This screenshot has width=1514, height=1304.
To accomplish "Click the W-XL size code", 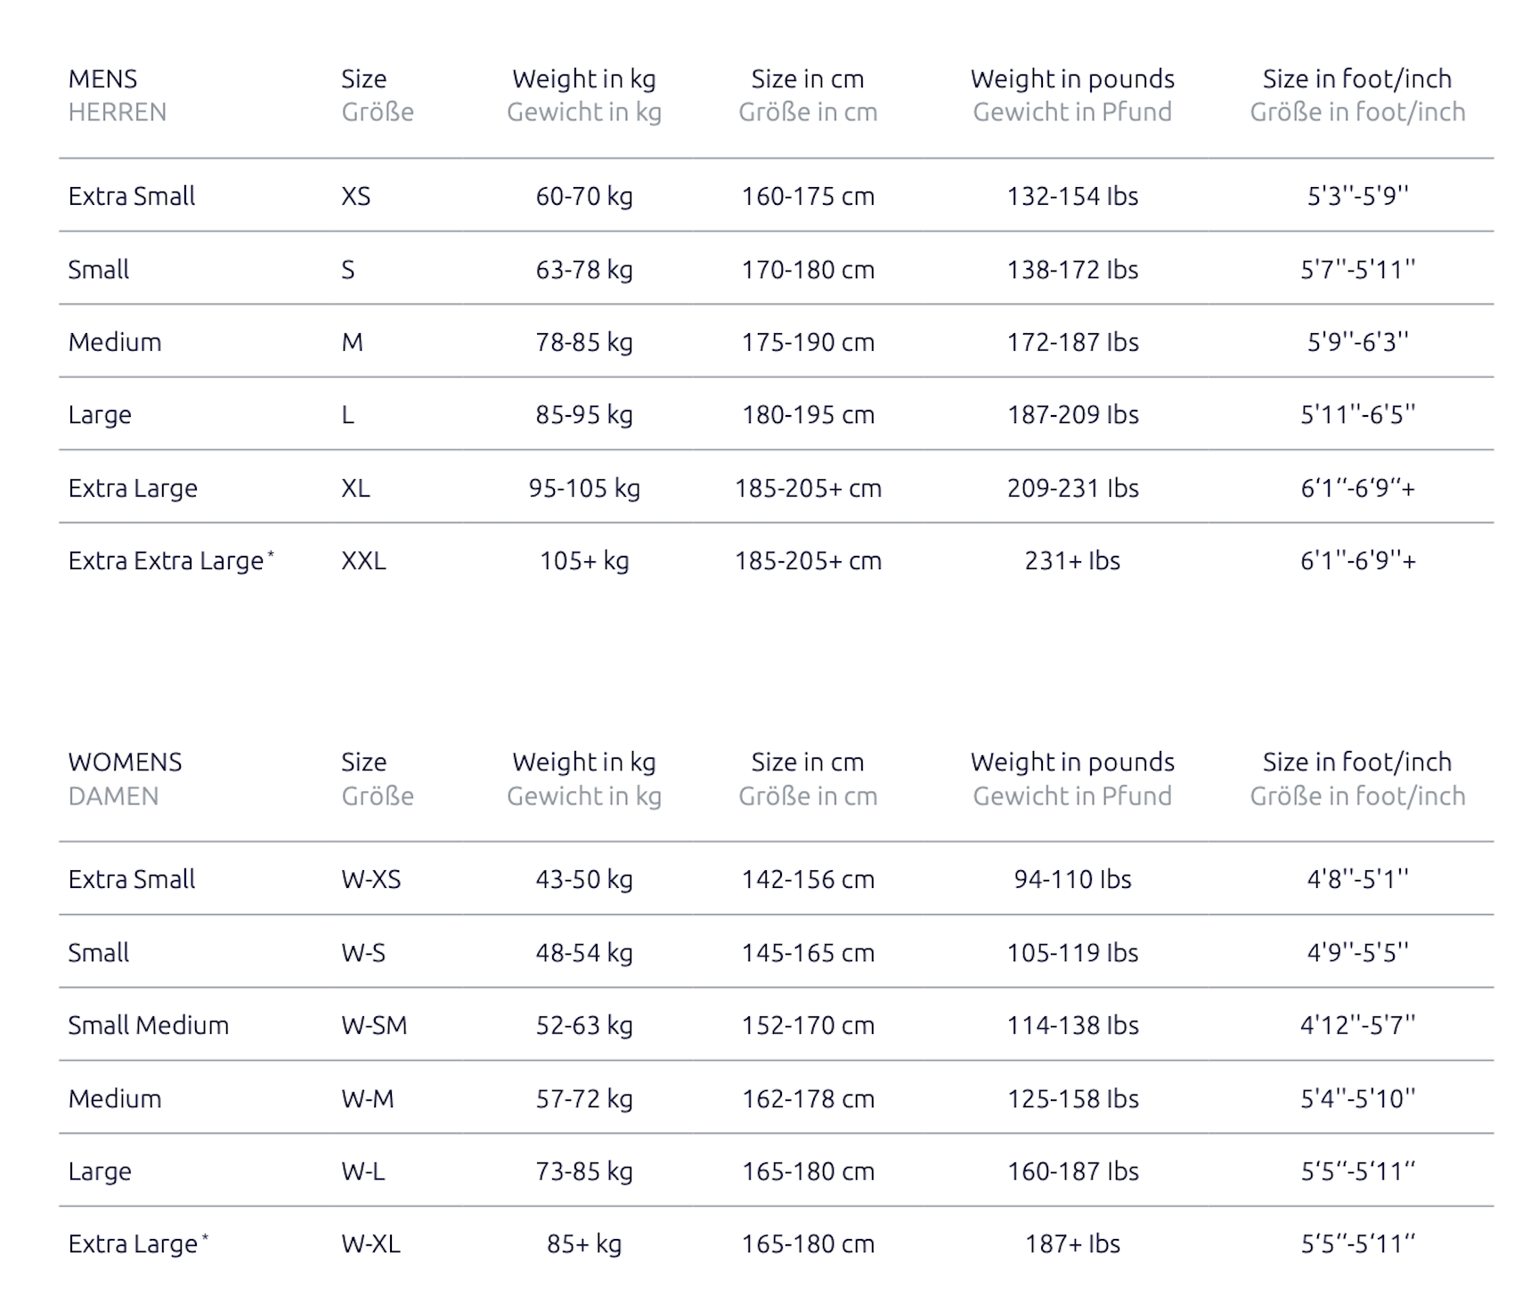I will tap(370, 1244).
